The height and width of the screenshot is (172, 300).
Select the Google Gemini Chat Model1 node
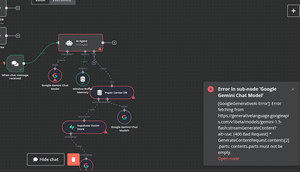pyautogui.click(x=124, y=117)
